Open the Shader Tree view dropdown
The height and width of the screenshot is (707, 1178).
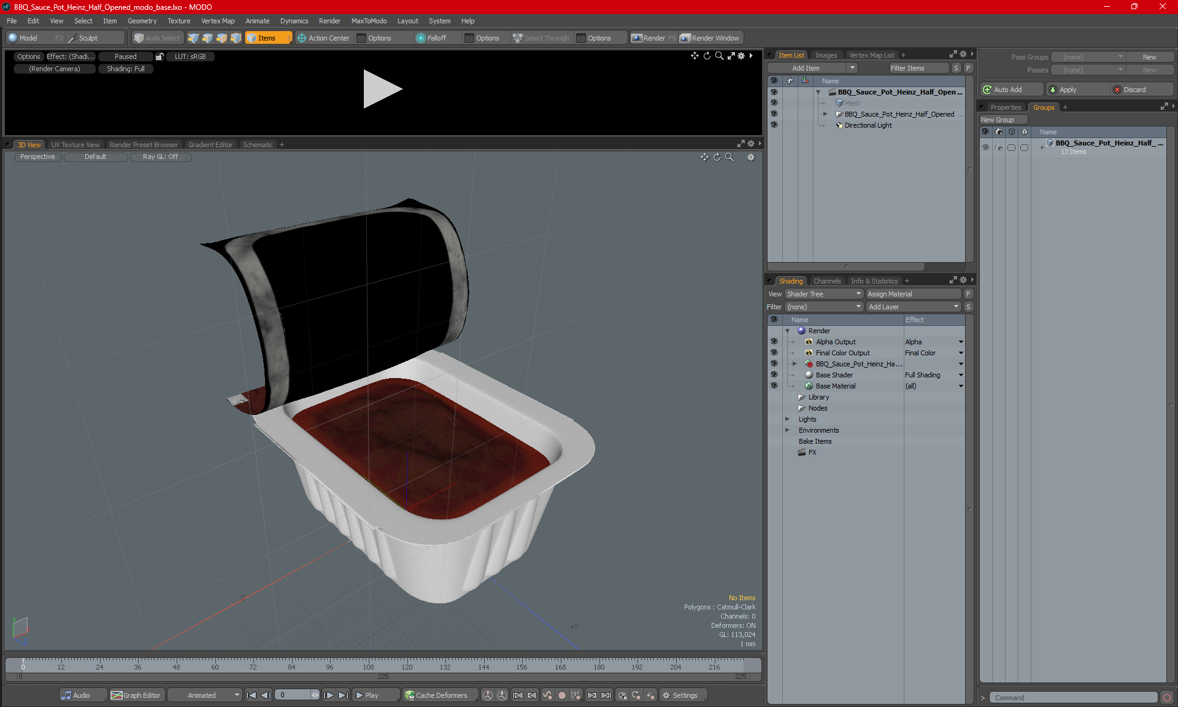[x=823, y=294]
